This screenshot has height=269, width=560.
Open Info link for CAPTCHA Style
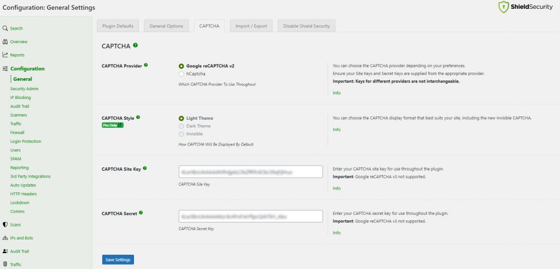336,130
